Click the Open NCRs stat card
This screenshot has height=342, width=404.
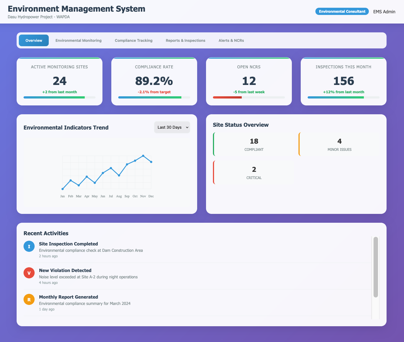[x=249, y=81]
